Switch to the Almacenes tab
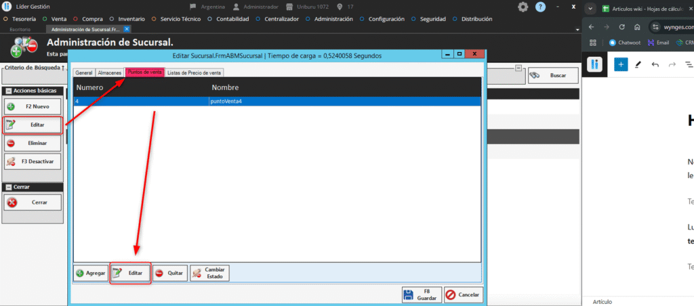This screenshot has height=306, width=694. tap(109, 72)
